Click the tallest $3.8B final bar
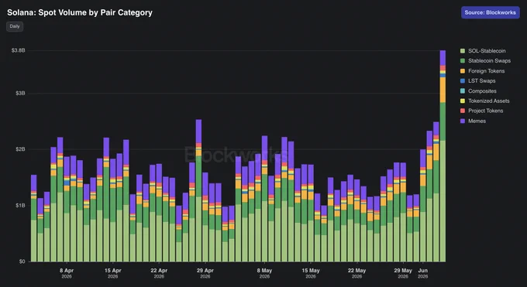The height and width of the screenshot is (287, 527). (443, 156)
